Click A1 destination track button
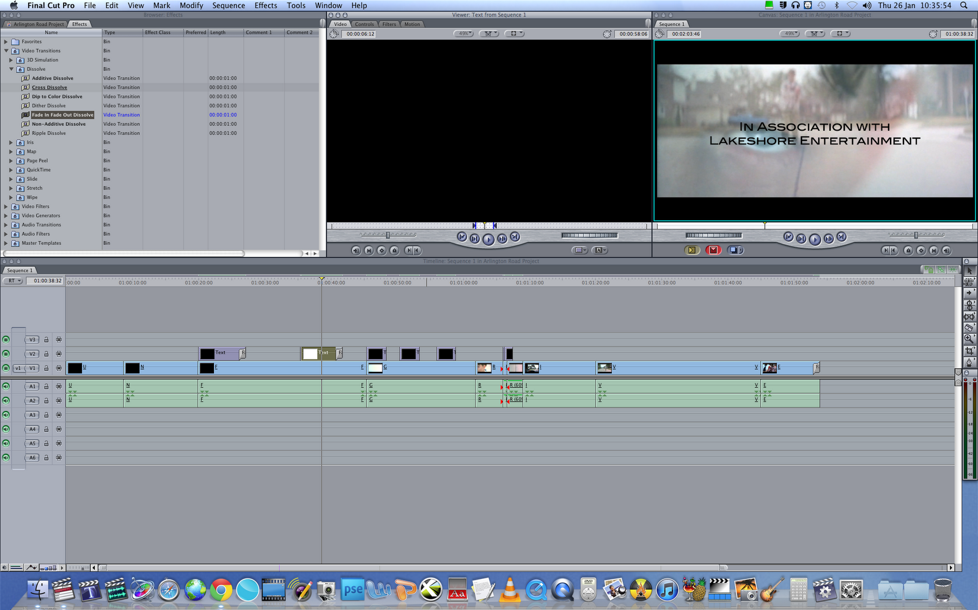Image resolution: width=978 pixels, height=610 pixels. point(32,387)
